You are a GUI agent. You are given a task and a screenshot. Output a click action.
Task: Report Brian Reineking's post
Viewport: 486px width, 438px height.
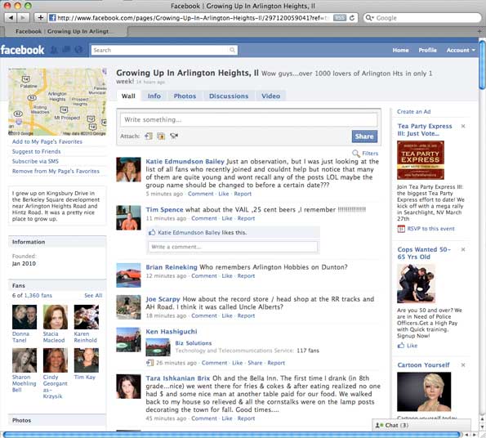click(x=246, y=276)
